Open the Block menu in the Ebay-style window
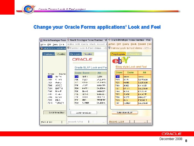 point(134,44)
